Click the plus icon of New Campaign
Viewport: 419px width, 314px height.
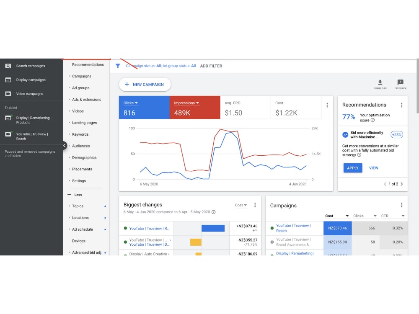point(127,85)
